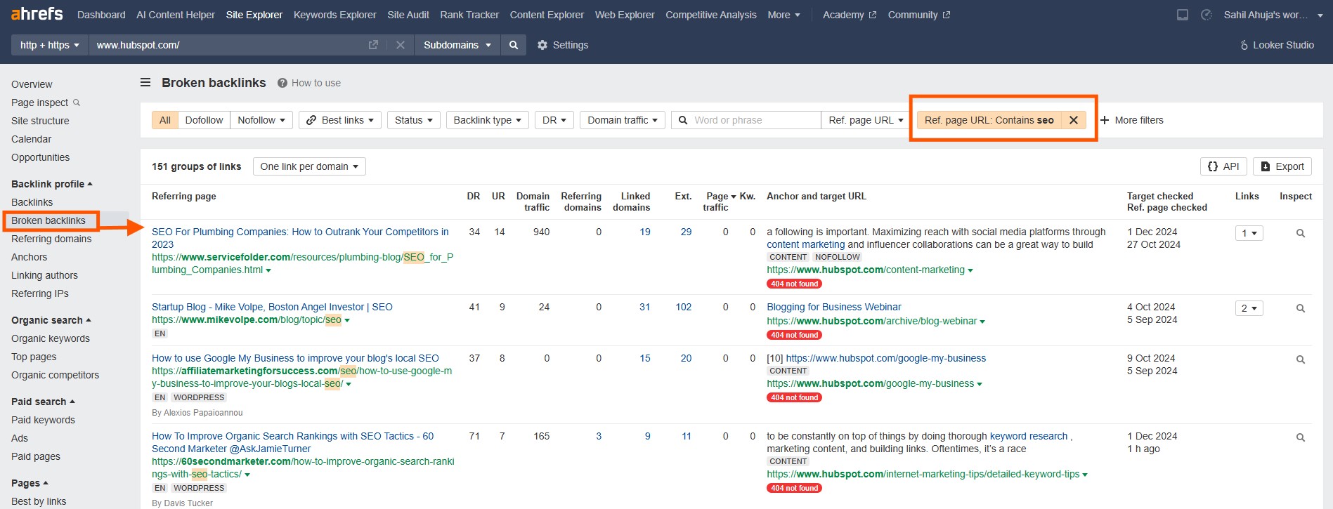Open the Subdomains mode dropdown

pyautogui.click(x=457, y=45)
